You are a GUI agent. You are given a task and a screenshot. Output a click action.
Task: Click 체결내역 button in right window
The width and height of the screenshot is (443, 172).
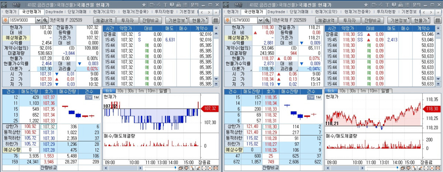point(326,20)
